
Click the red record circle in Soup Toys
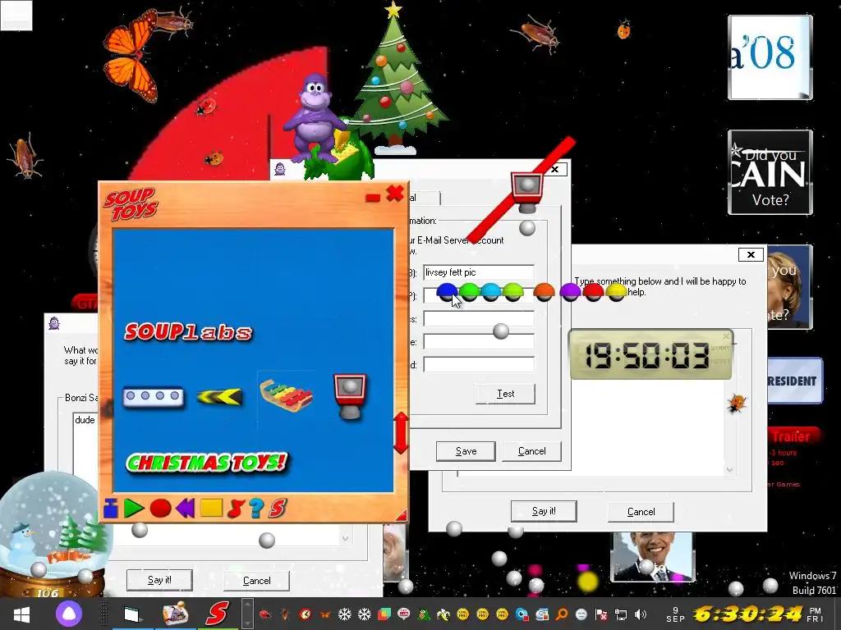(160, 508)
